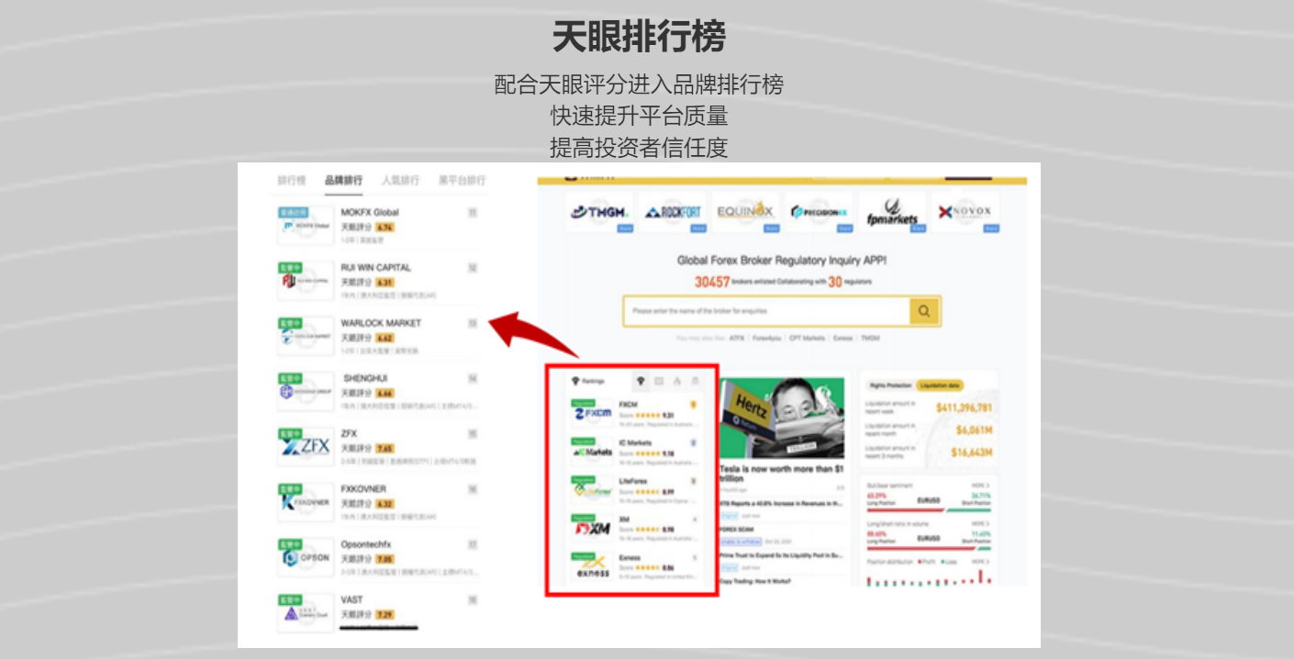Image resolution: width=1294 pixels, height=659 pixels.
Task: Open the LiteForex logo in Rankings
Action: click(x=592, y=489)
